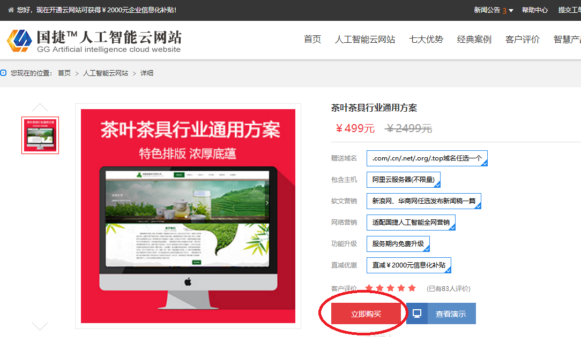Screen dimensions: 581x337
Task: Click the fifth rating star
Action: (412, 288)
